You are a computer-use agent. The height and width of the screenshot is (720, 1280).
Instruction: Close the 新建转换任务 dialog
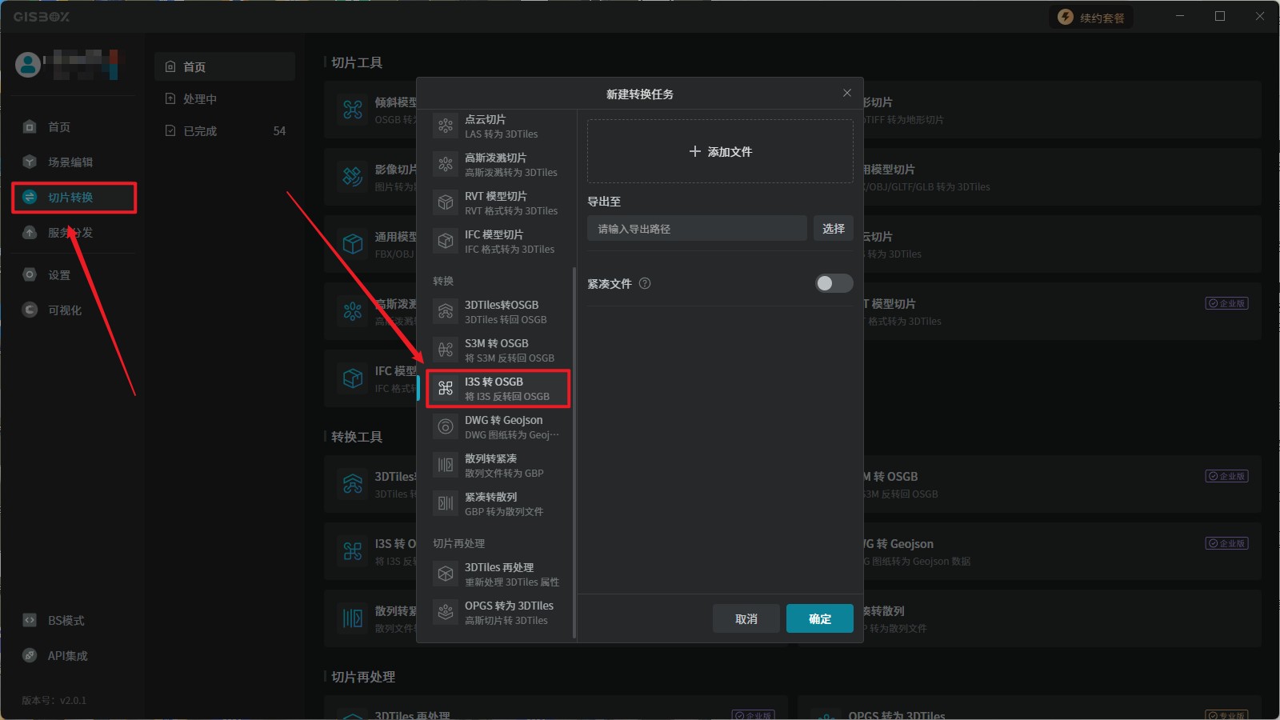coord(846,93)
